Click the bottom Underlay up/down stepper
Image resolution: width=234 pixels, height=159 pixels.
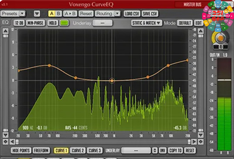click(154, 151)
